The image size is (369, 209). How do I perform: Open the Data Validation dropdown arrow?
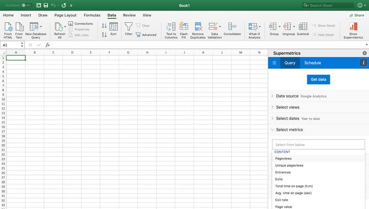point(220,26)
